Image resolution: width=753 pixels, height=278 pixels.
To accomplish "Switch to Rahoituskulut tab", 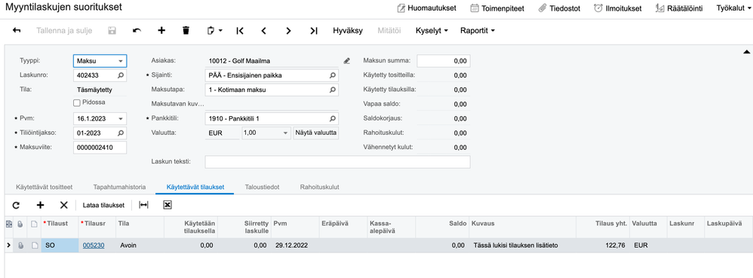I will (319, 187).
